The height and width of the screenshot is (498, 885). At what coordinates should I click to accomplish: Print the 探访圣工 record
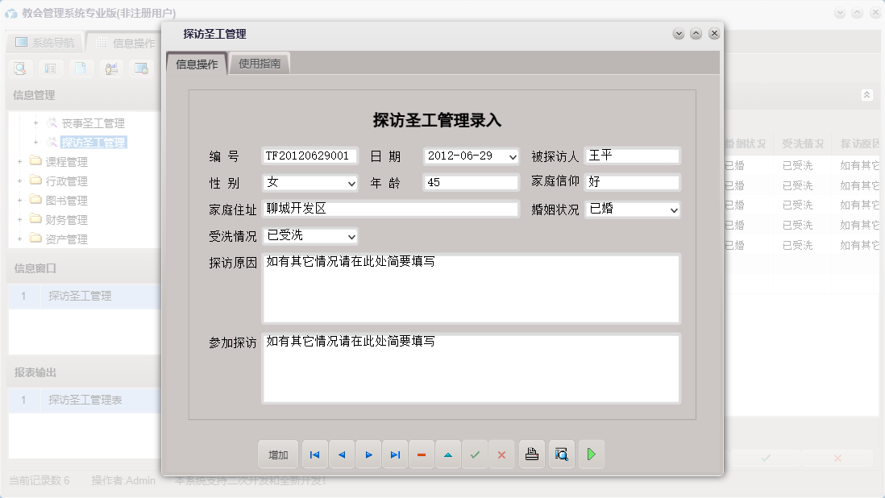coord(531,454)
